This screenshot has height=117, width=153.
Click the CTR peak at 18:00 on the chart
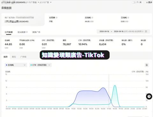click(115, 85)
